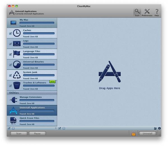Click the Pause button
168x146 pixels.
[37, 133]
